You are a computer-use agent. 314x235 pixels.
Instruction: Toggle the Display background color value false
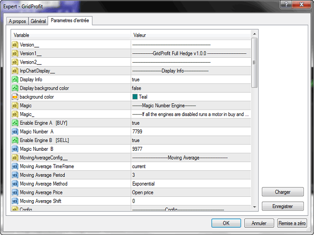pyautogui.click(x=136, y=88)
